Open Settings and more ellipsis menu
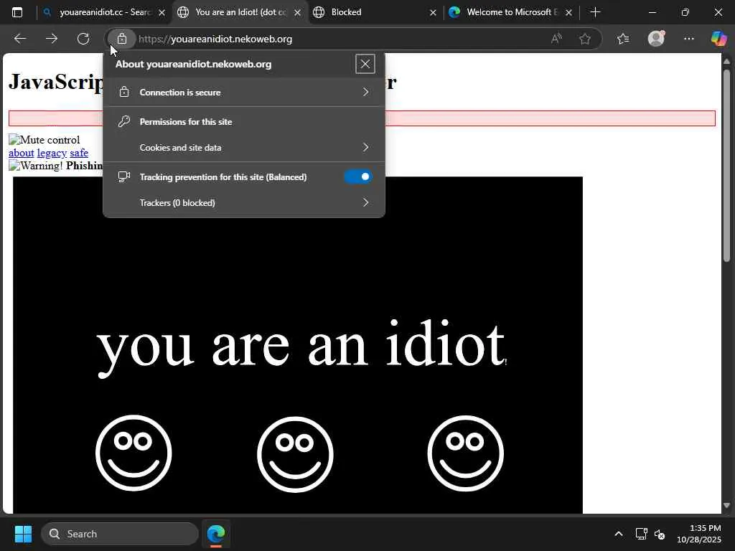The height and width of the screenshot is (551, 735). click(x=688, y=39)
